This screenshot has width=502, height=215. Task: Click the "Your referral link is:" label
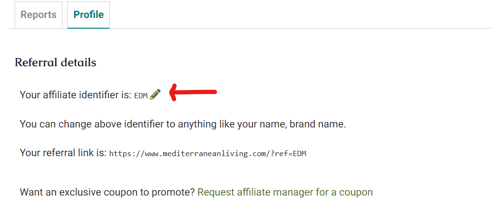click(63, 153)
